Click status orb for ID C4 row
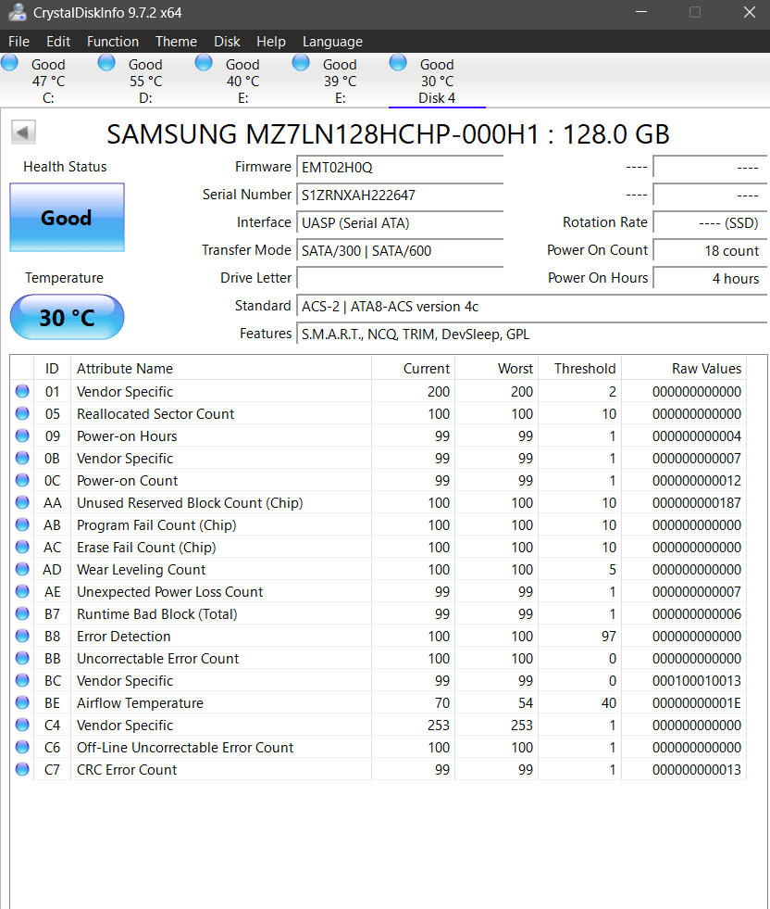 coord(22,725)
